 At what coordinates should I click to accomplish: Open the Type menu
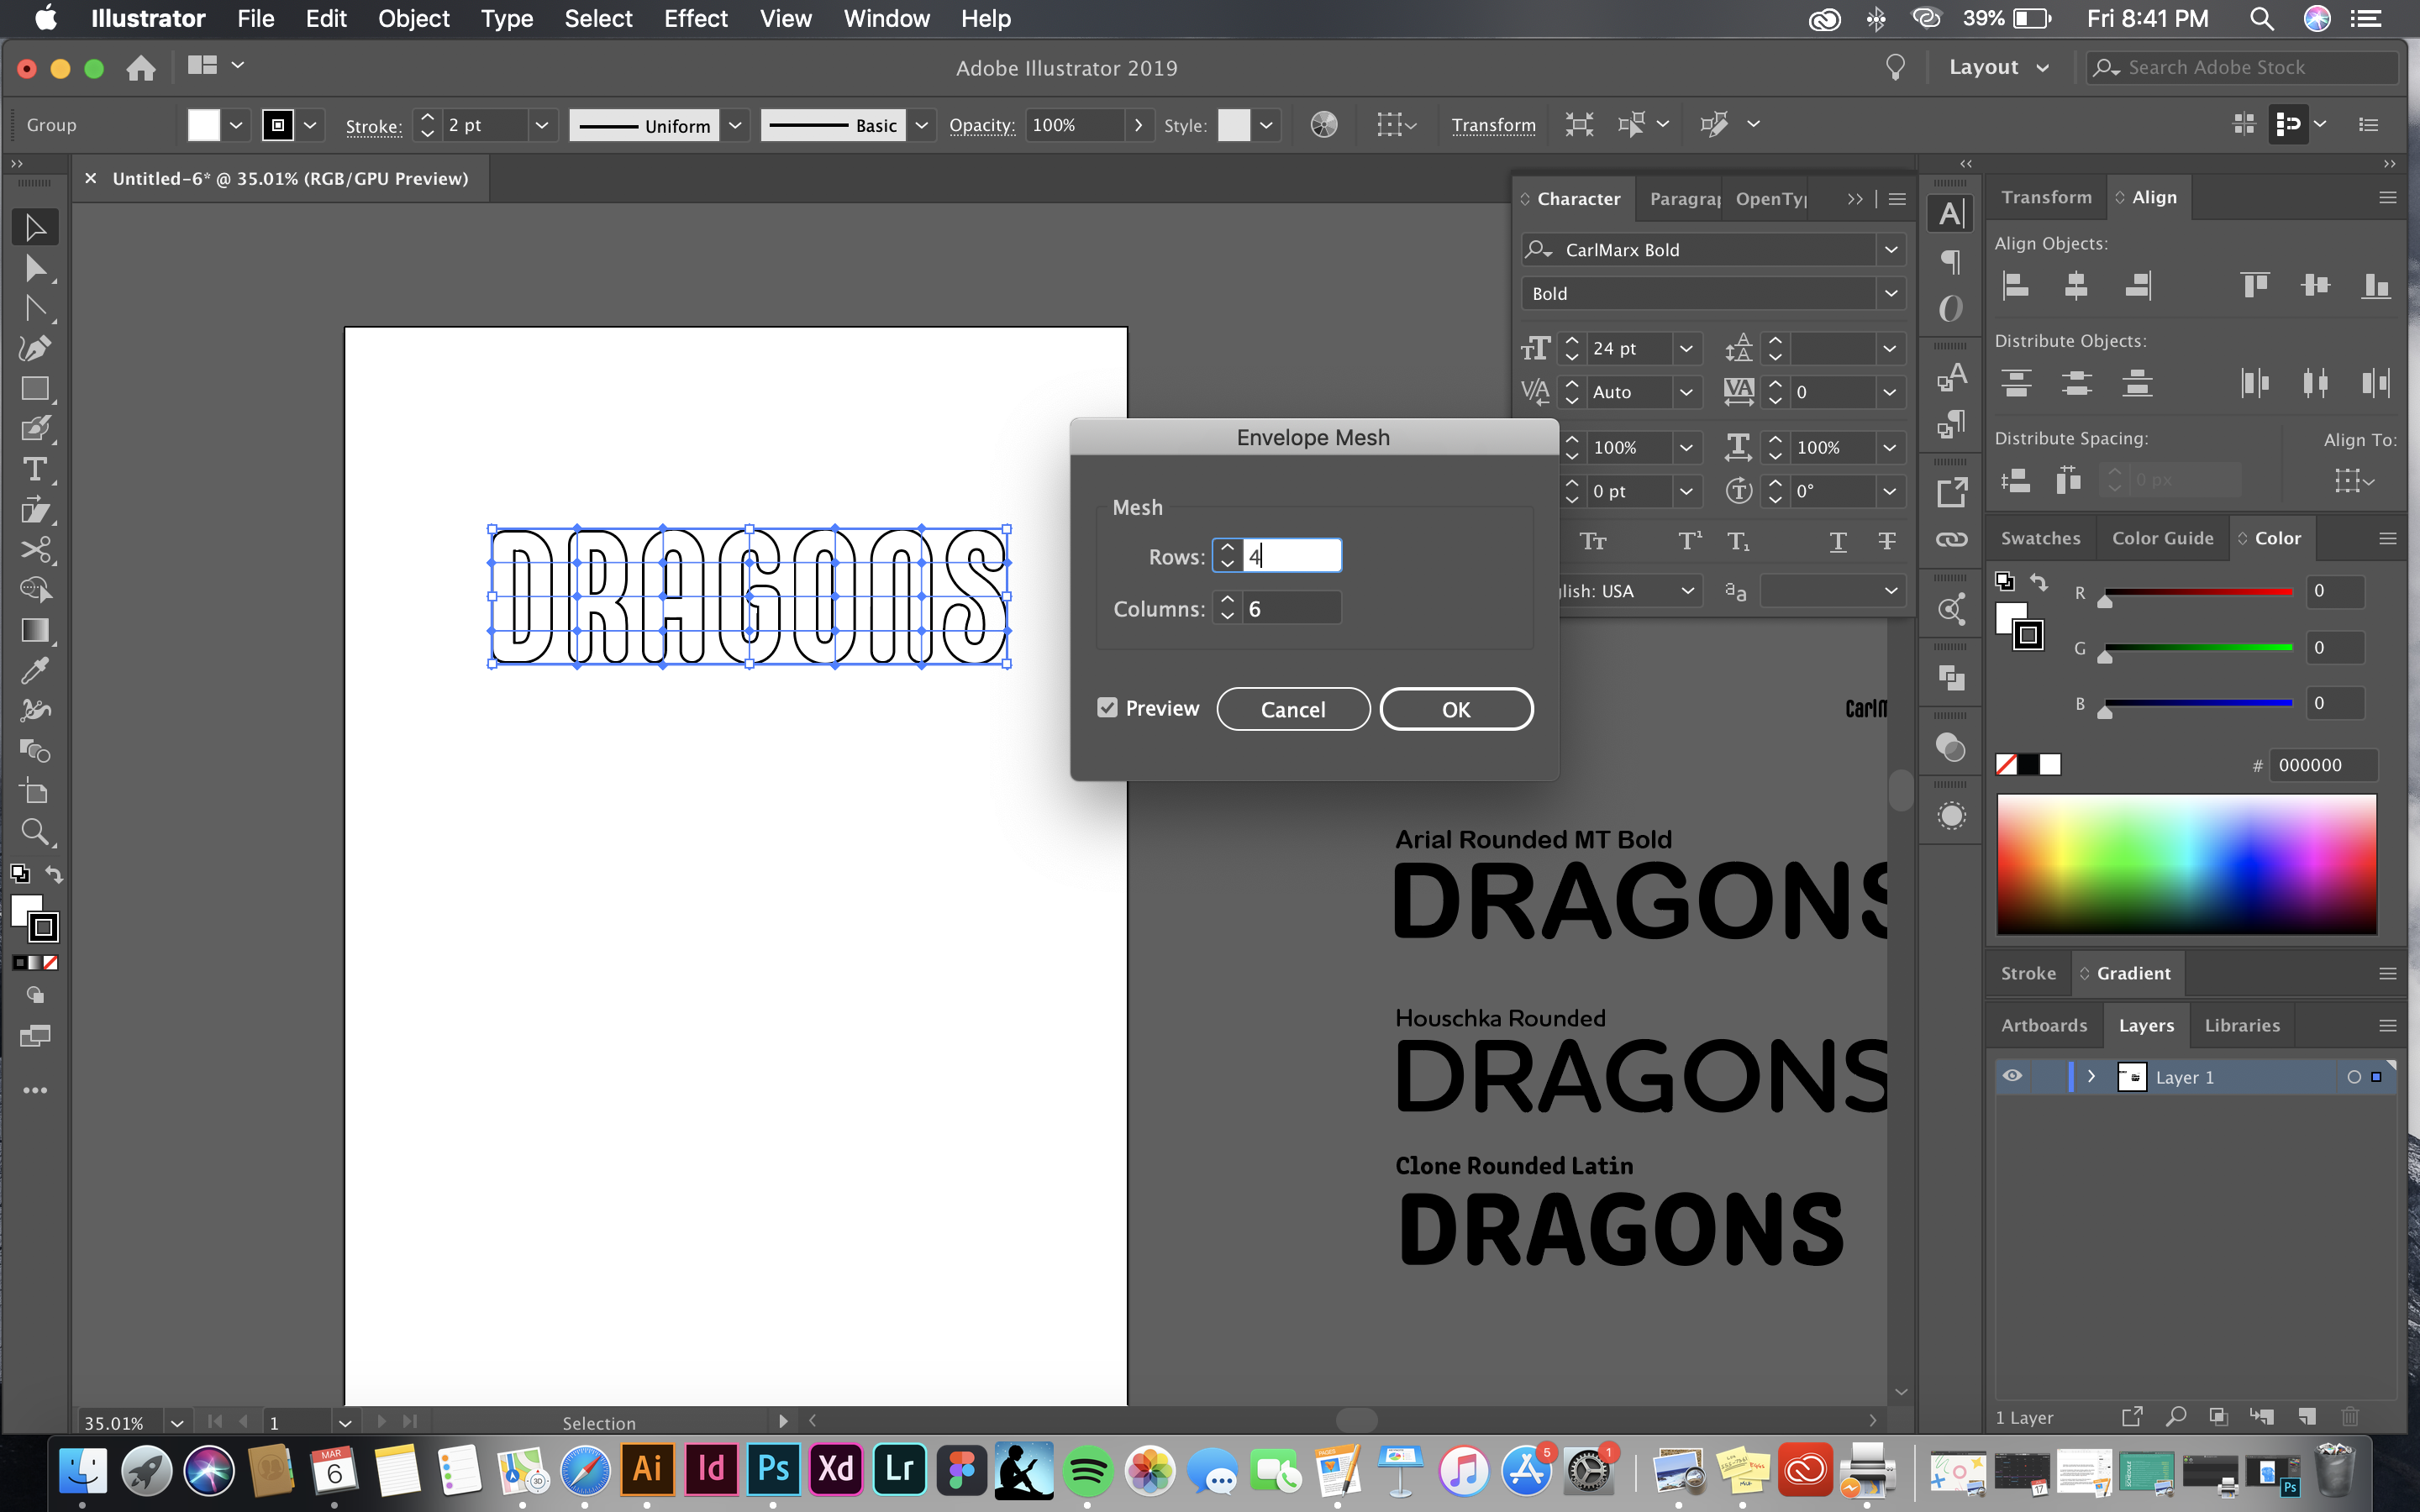(x=506, y=18)
